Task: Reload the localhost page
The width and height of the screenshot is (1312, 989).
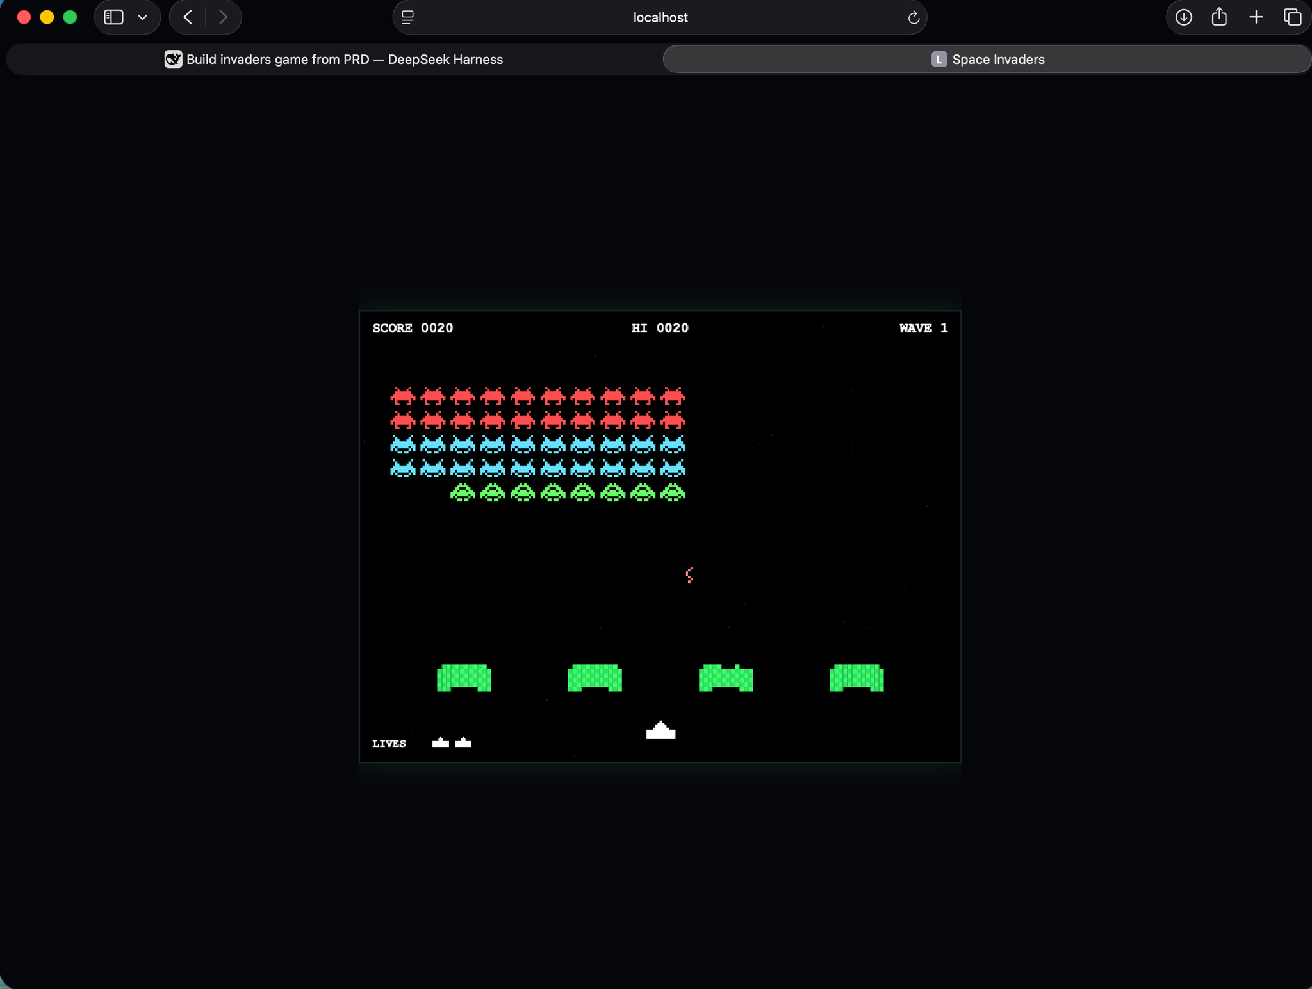Action: [x=914, y=17]
